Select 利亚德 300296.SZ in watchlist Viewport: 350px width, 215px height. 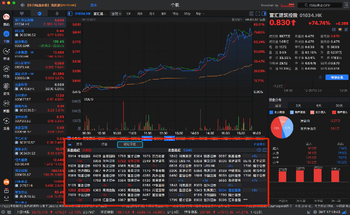pyautogui.click(x=40, y=33)
